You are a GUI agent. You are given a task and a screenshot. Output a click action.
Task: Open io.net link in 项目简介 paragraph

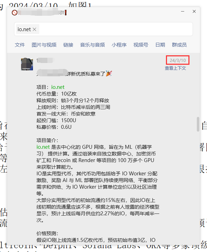coord(43,147)
